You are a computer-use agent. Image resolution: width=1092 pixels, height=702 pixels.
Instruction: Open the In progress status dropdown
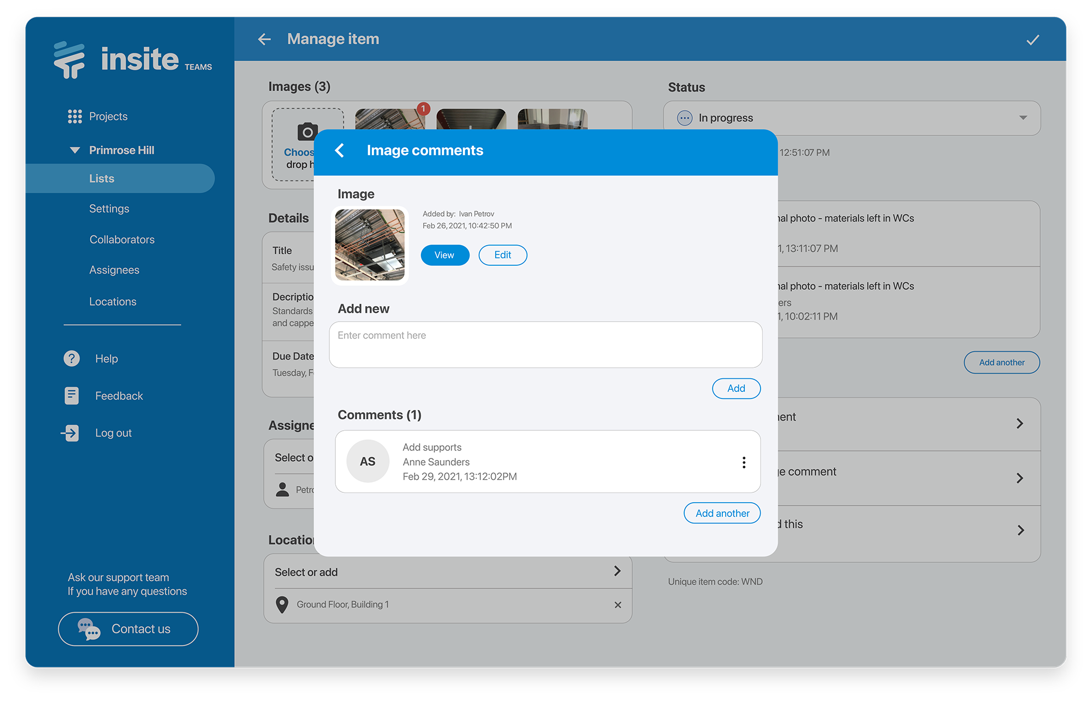tap(852, 118)
